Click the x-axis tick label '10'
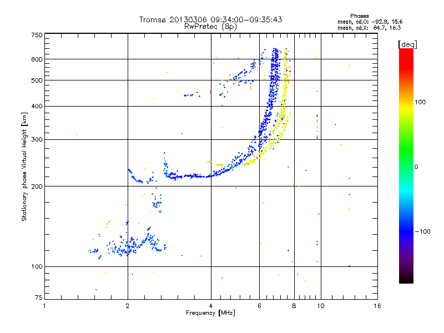The height and width of the screenshot is (333, 444). click(321, 306)
